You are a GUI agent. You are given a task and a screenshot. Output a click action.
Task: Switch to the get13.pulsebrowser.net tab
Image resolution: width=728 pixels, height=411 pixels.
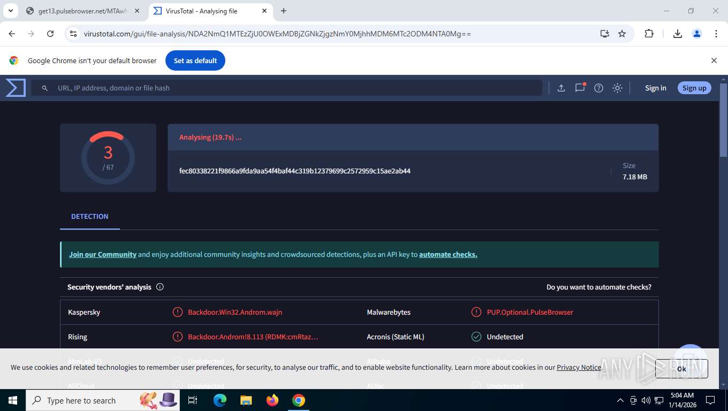click(x=83, y=11)
